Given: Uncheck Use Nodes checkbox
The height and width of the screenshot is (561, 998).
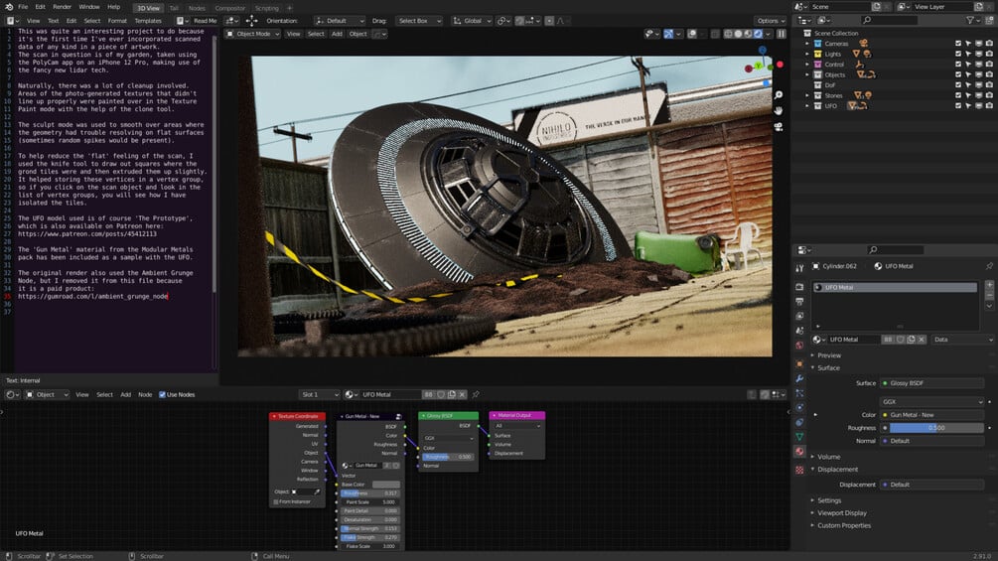Looking at the screenshot, I should [162, 395].
